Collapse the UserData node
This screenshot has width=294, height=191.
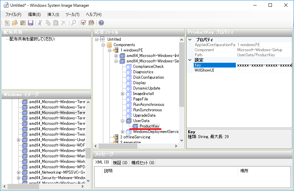point(122,121)
